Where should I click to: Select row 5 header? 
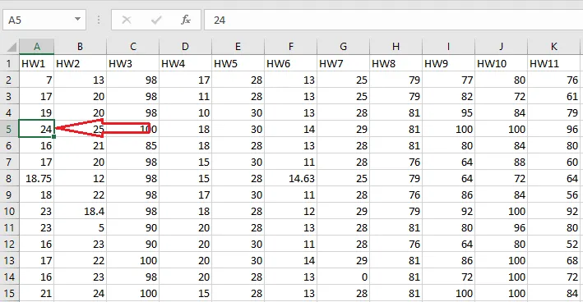point(9,129)
